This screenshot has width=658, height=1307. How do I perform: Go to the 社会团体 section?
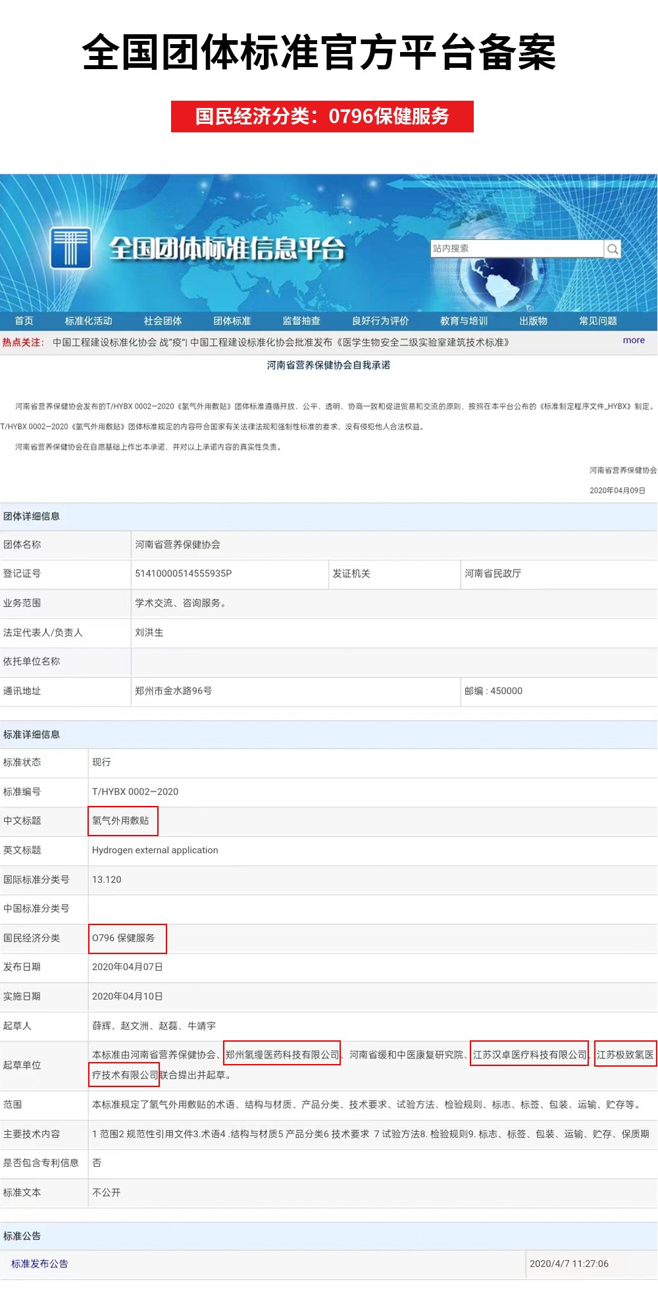(163, 321)
